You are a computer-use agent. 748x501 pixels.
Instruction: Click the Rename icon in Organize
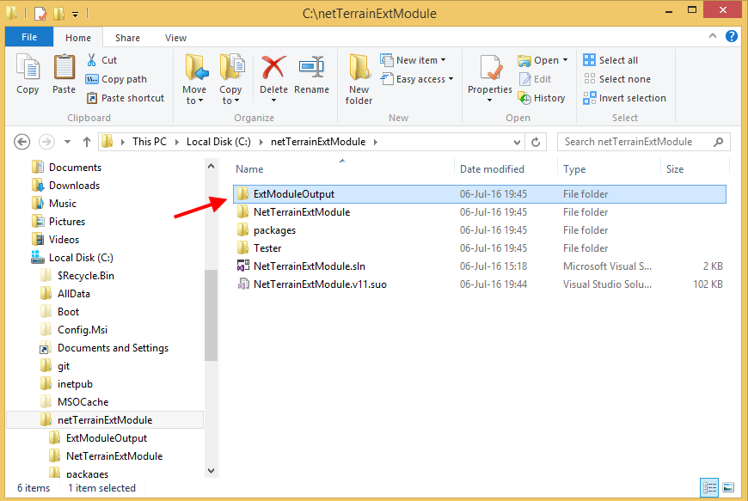click(x=311, y=74)
